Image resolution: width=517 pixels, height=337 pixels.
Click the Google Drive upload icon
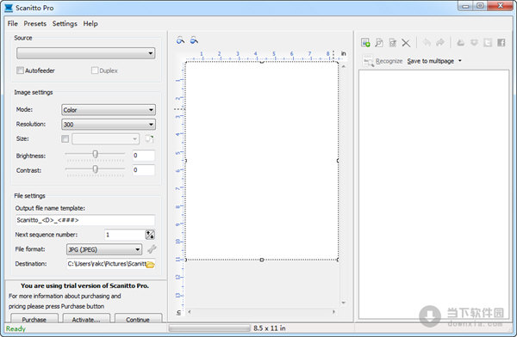(461, 42)
